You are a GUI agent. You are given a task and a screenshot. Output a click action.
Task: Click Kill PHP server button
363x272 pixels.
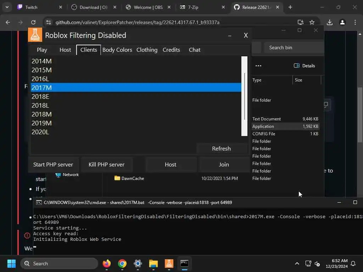pyautogui.click(x=106, y=164)
